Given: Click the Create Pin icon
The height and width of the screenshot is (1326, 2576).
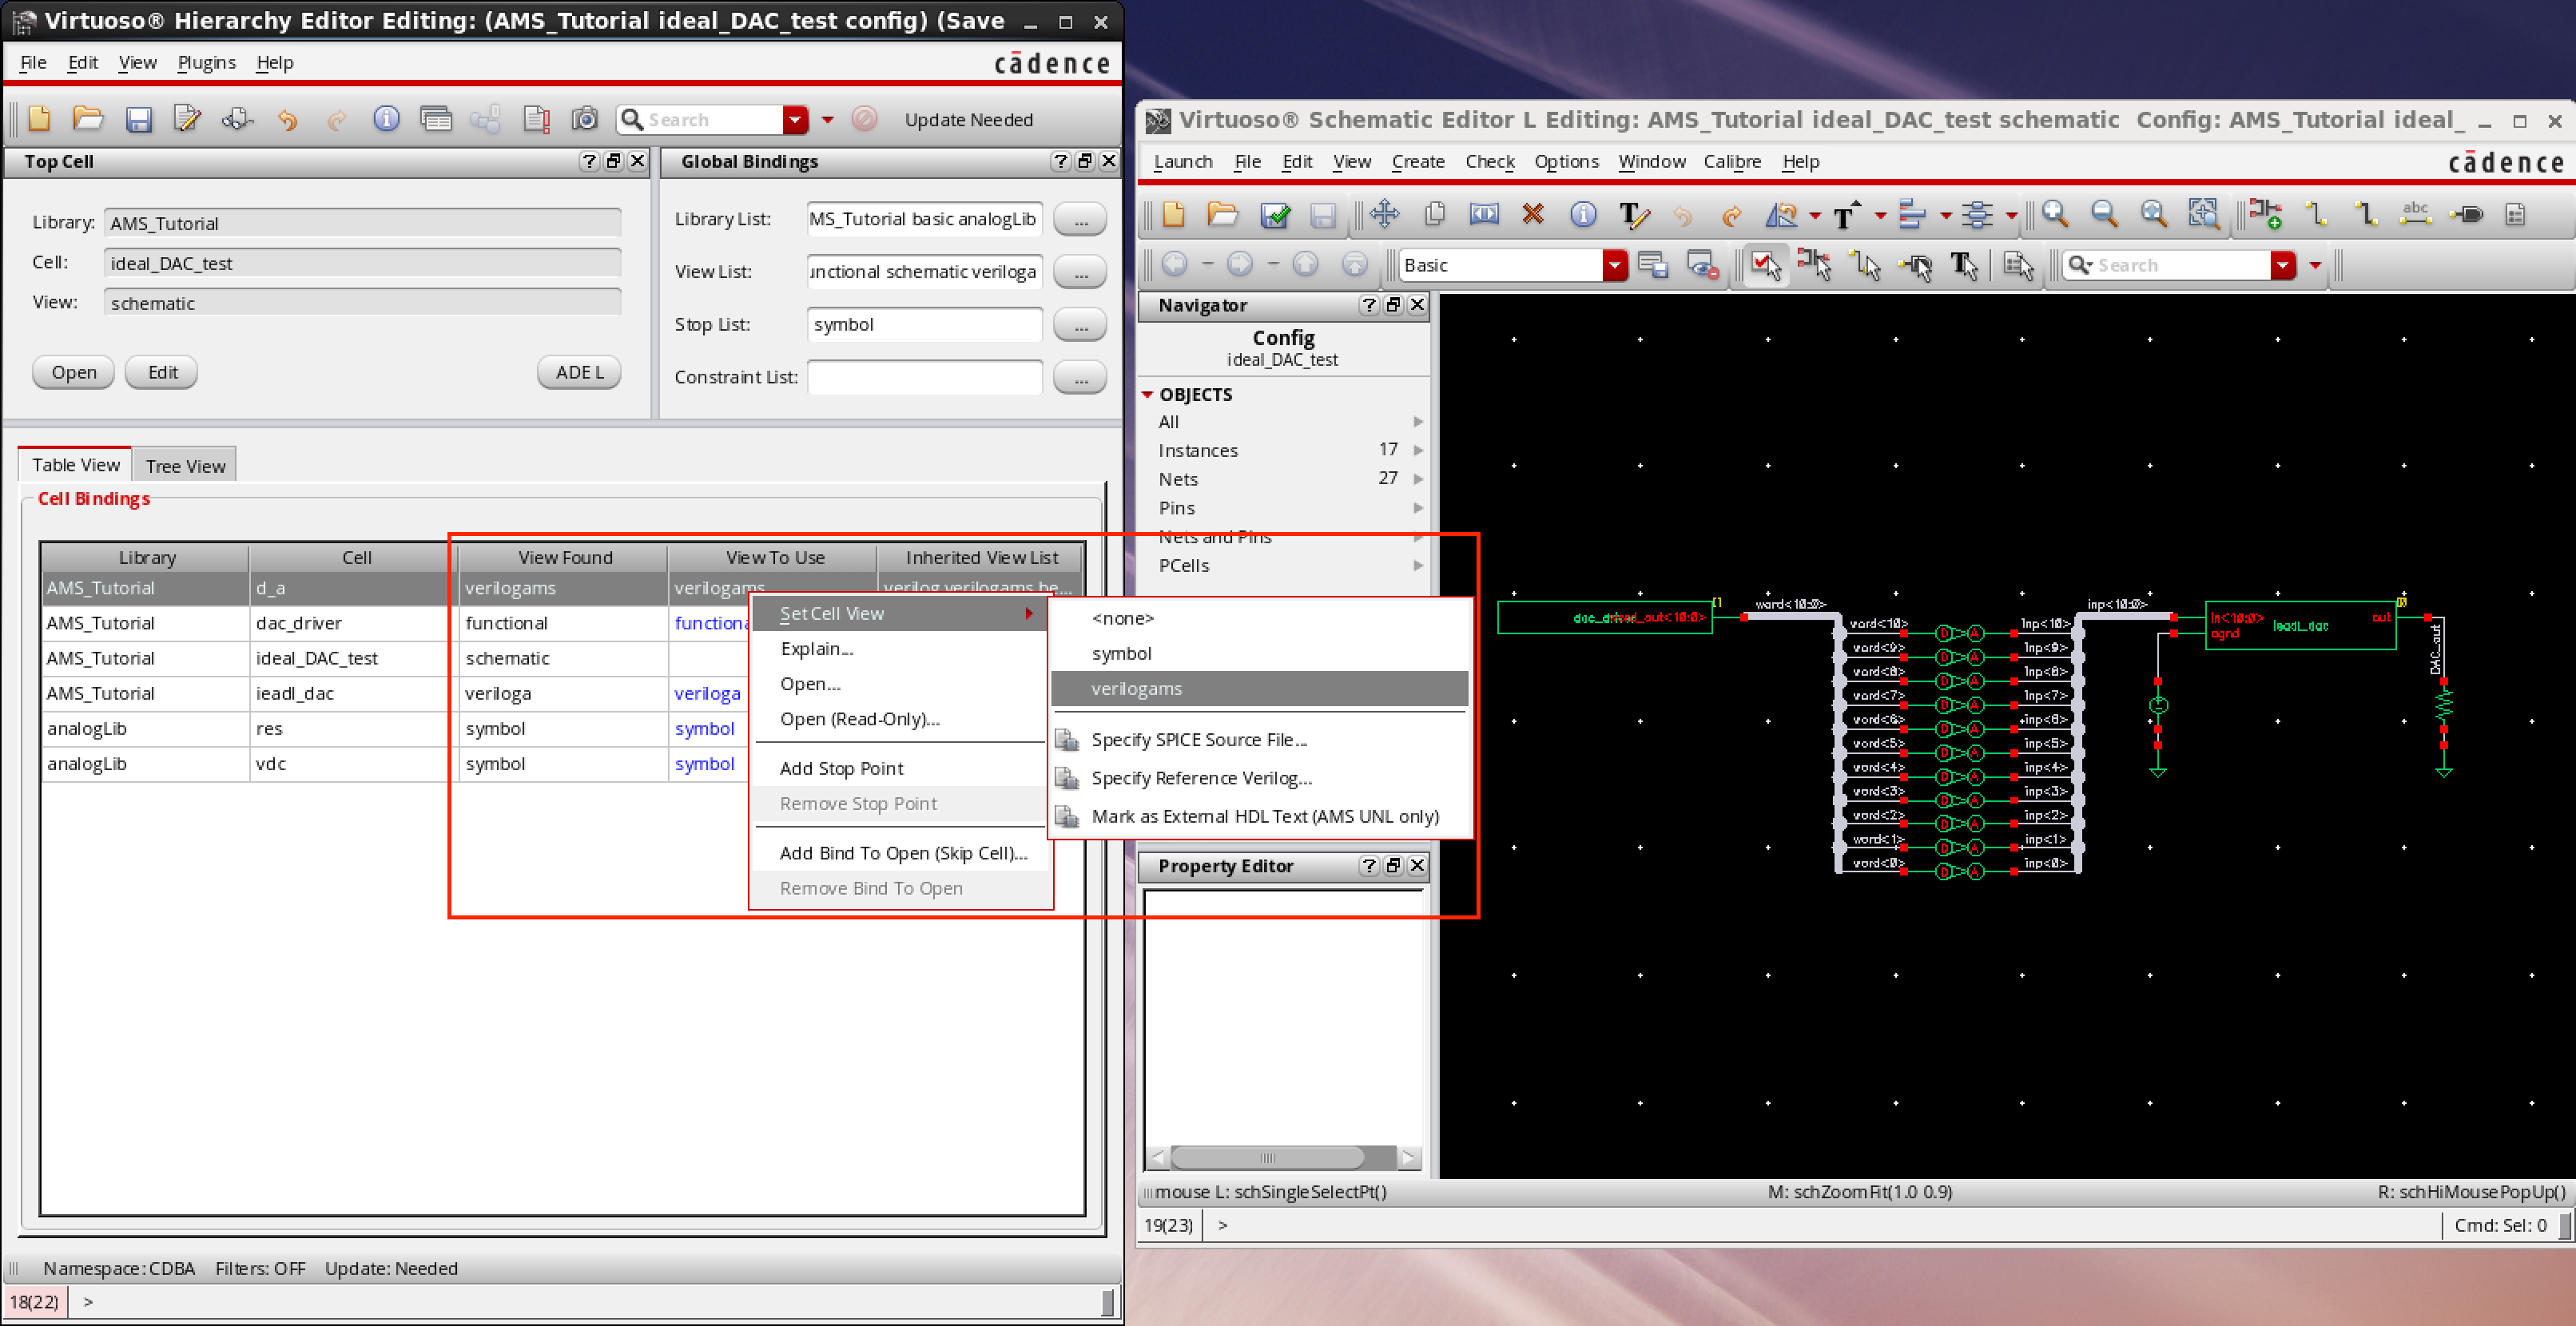Looking at the screenshot, I should click(2466, 213).
